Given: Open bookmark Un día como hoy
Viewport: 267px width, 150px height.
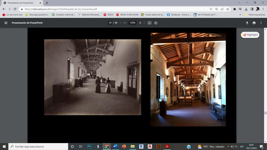Looking at the screenshot, I should (13, 15).
